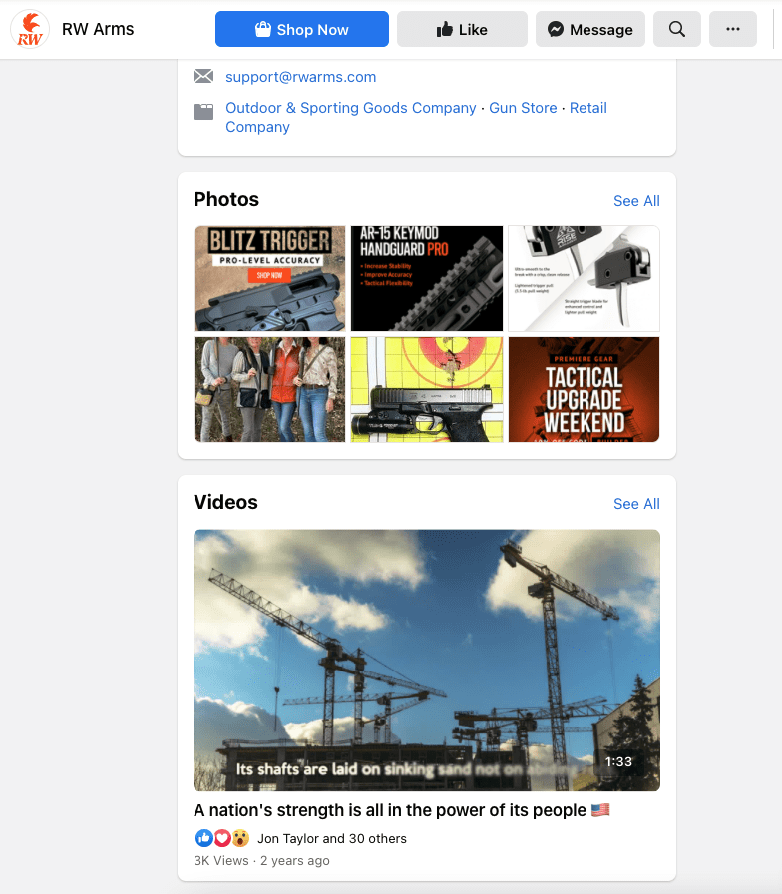Viewport: 782px width, 894px height.
Task: Click the Photos section heading
Action: 226,199
